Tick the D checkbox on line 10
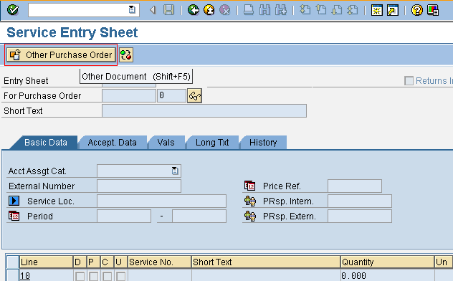This screenshot has height=281, width=453. (x=80, y=277)
